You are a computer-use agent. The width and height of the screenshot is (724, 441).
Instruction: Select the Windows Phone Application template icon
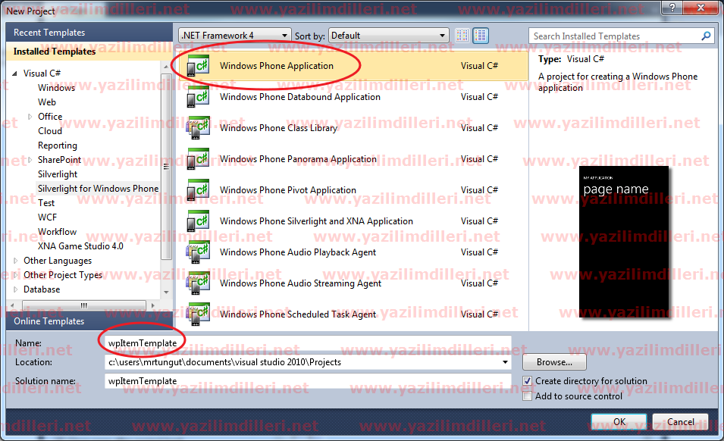pos(199,66)
